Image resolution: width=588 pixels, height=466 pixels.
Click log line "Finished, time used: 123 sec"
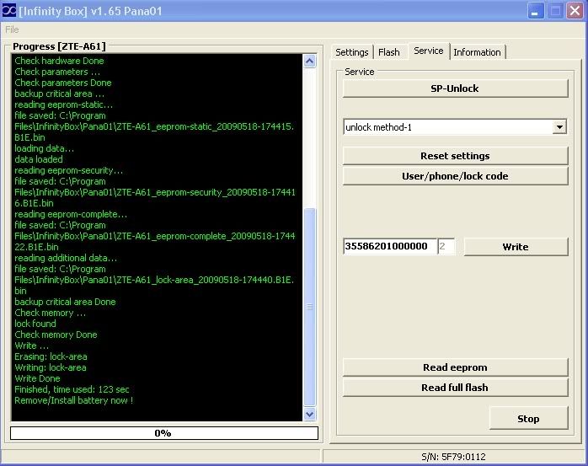72,389
